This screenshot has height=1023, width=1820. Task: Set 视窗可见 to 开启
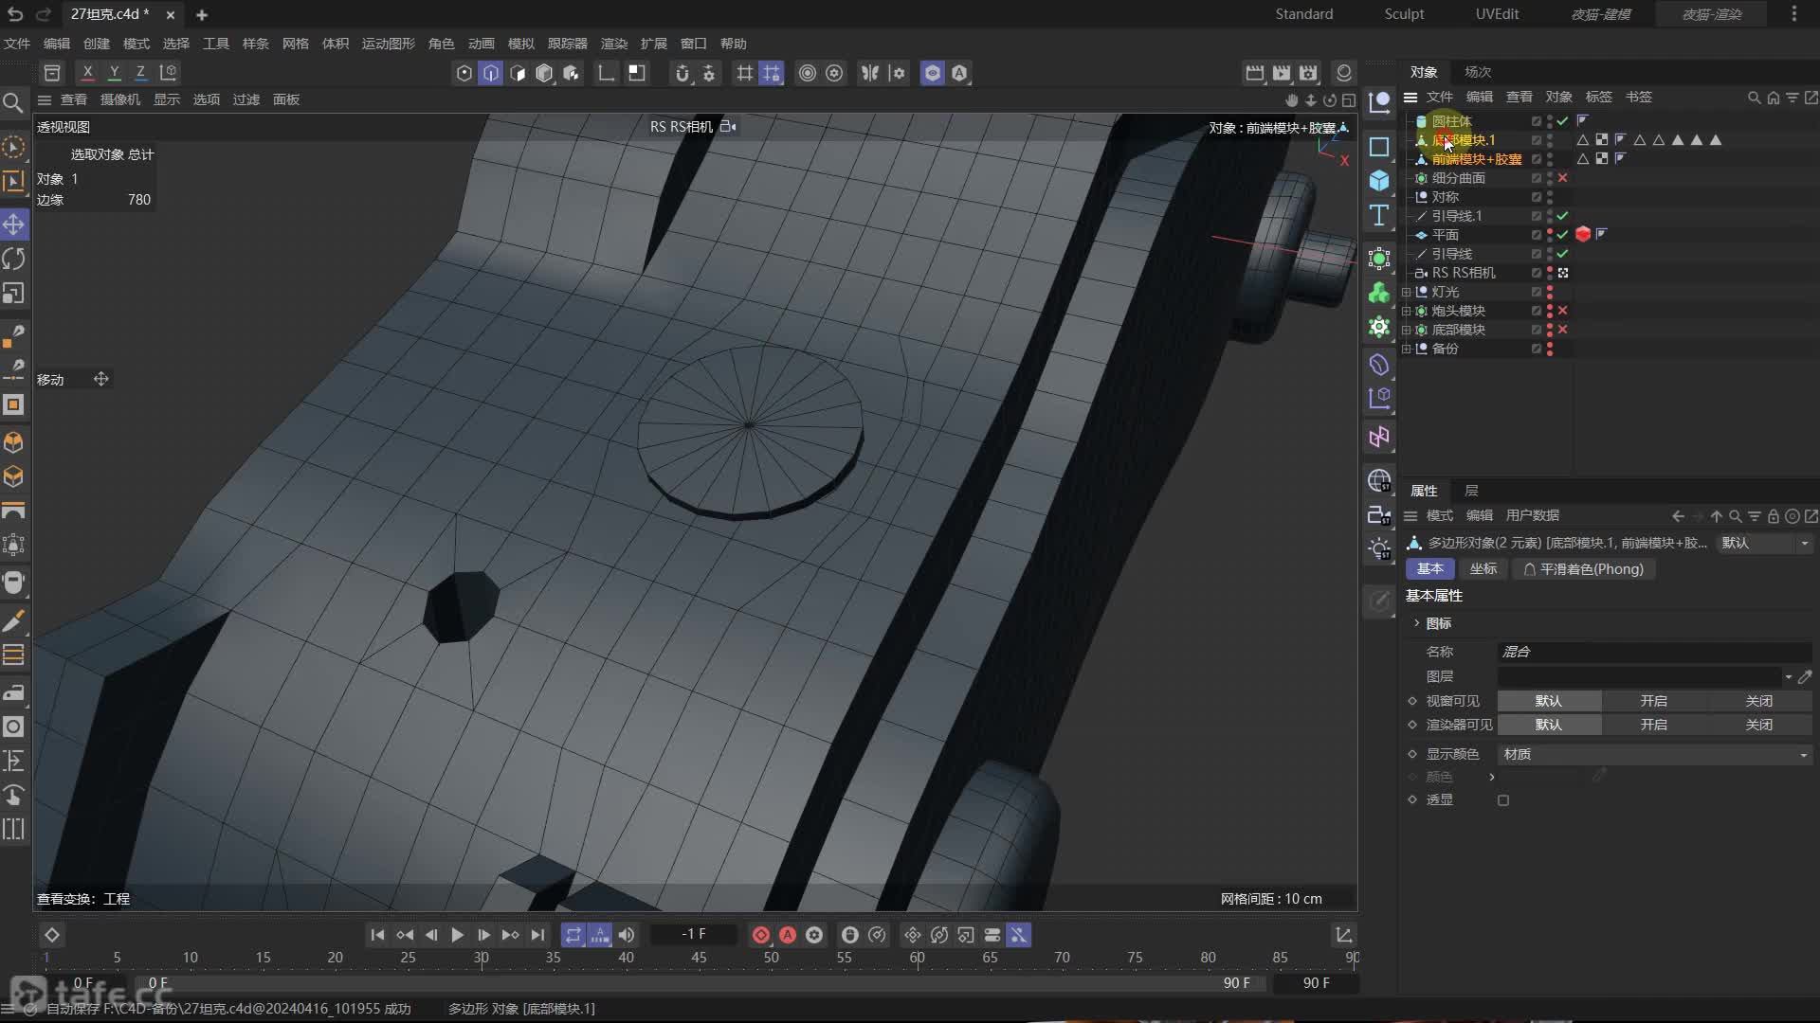click(1654, 701)
